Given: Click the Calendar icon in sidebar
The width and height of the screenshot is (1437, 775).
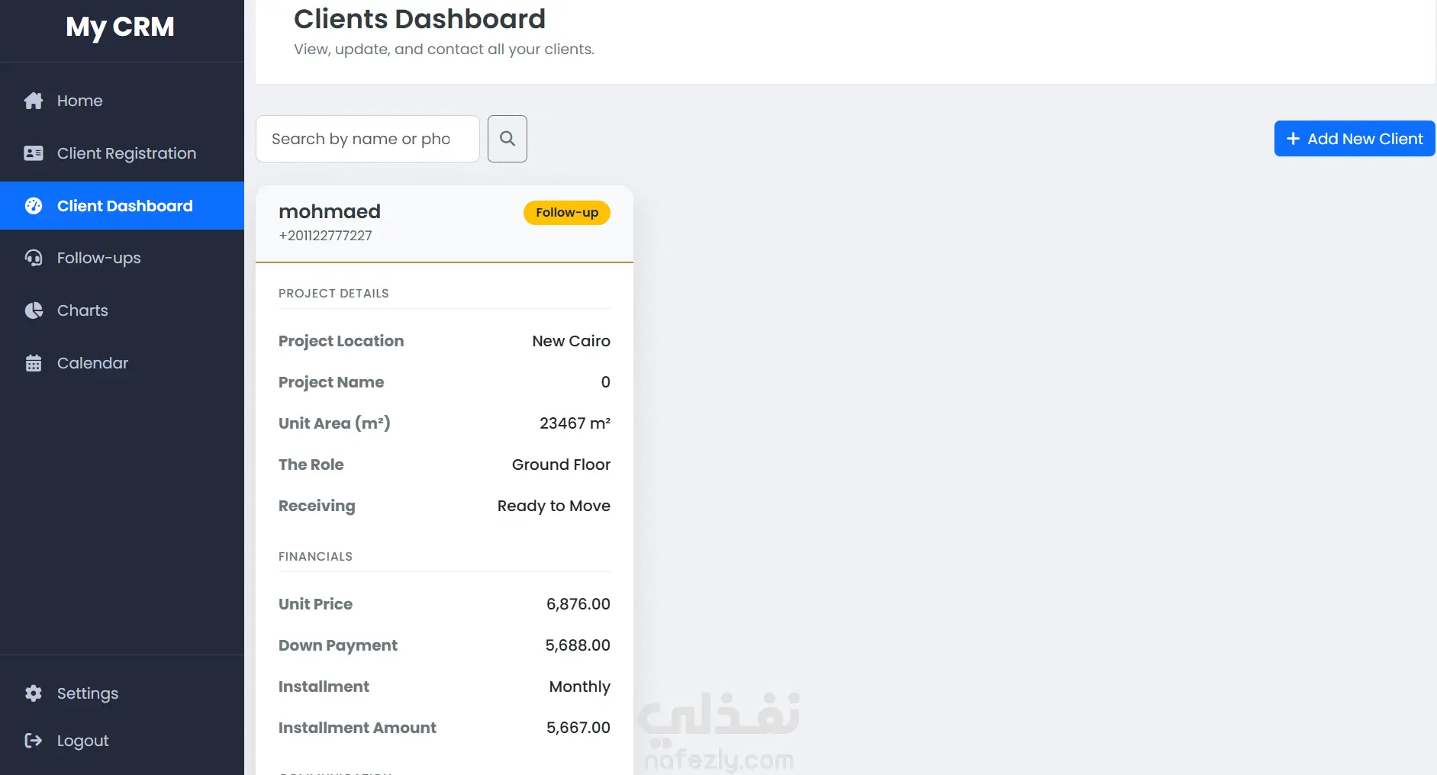Looking at the screenshot, I should (x=34, y=363).
